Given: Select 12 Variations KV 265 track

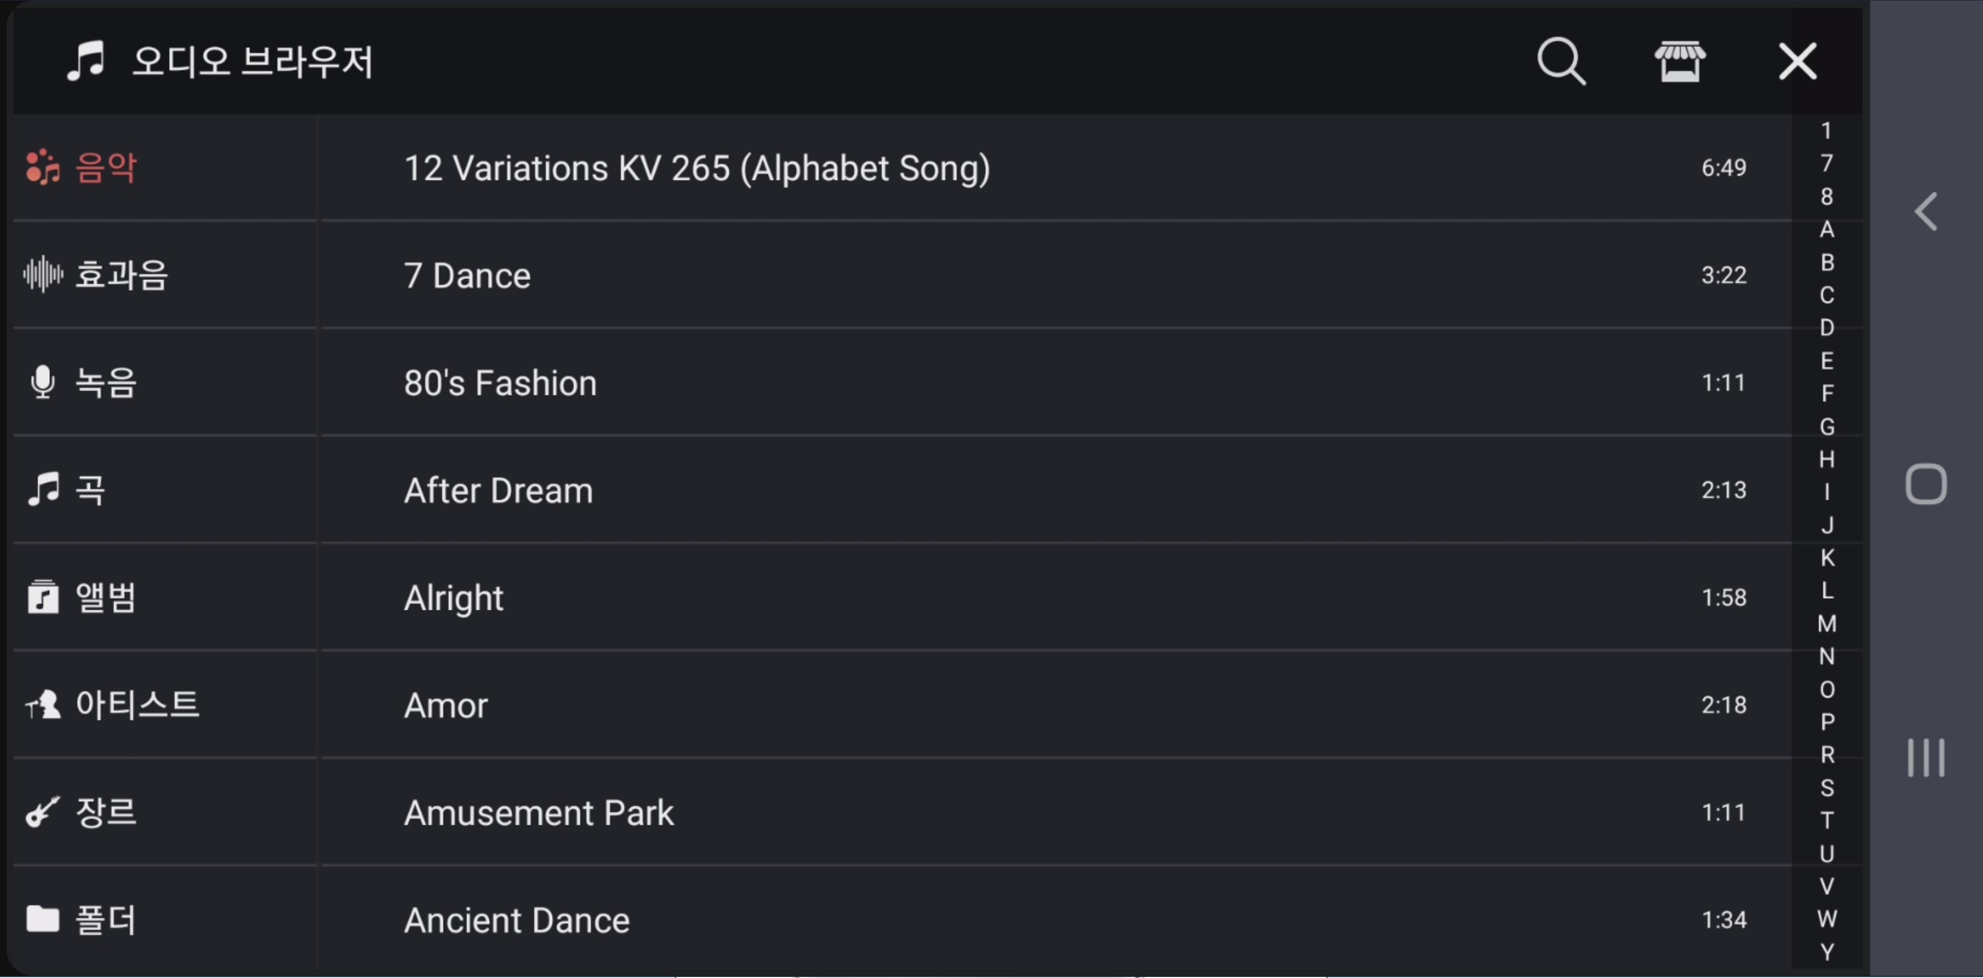Looking at the screenshot, I should pos(697,168).
